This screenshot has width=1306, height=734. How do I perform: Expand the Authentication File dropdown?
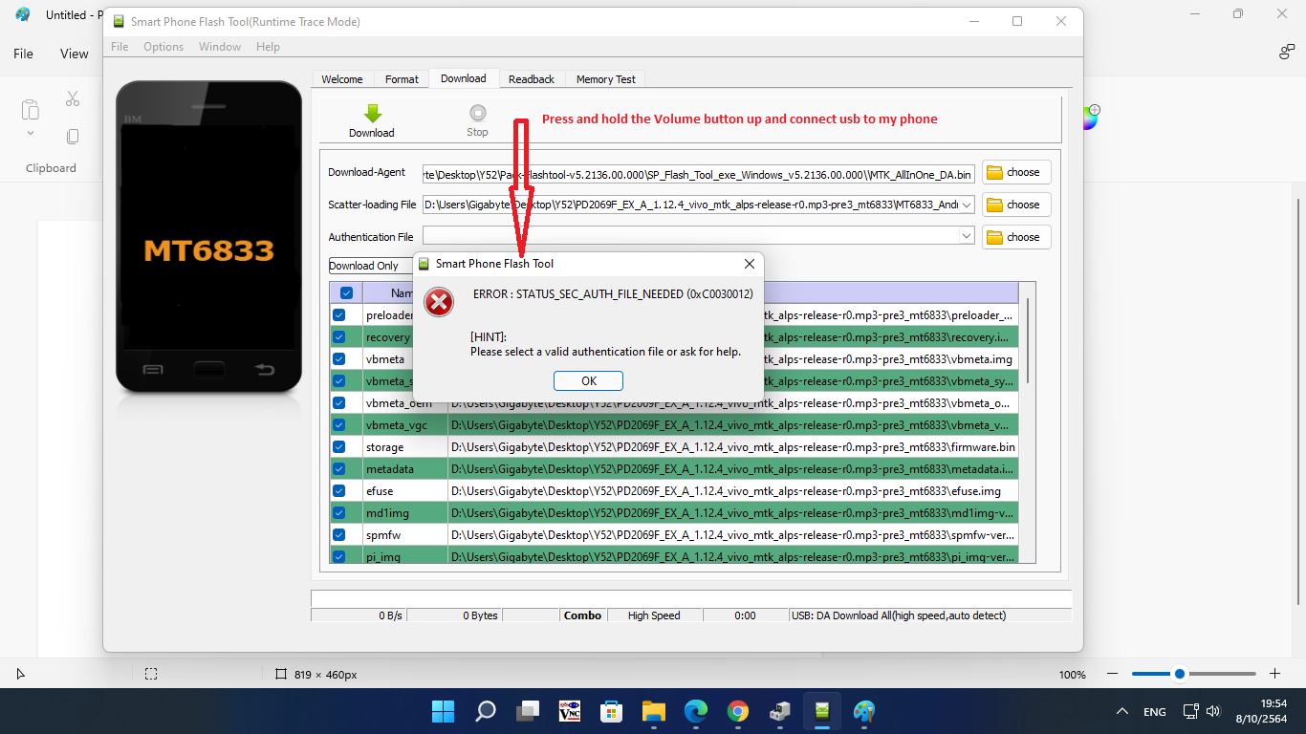(x=967, y=235)
